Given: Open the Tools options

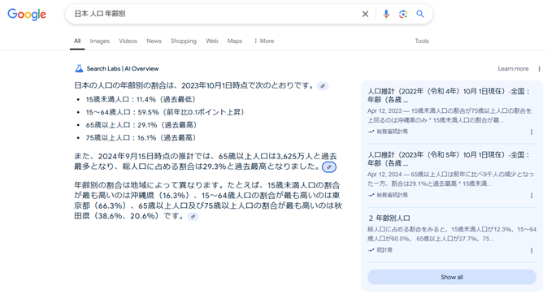Looking at the screenshot, I should (422, 41).
